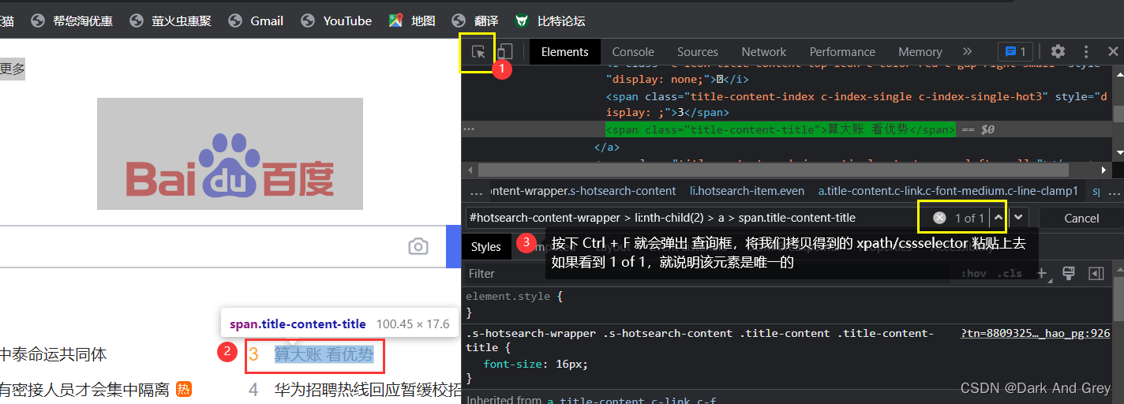Viewport: 1124px width, 404px height.
Task: Open the 比特论坛 bookmark
Action: point(550,21)
